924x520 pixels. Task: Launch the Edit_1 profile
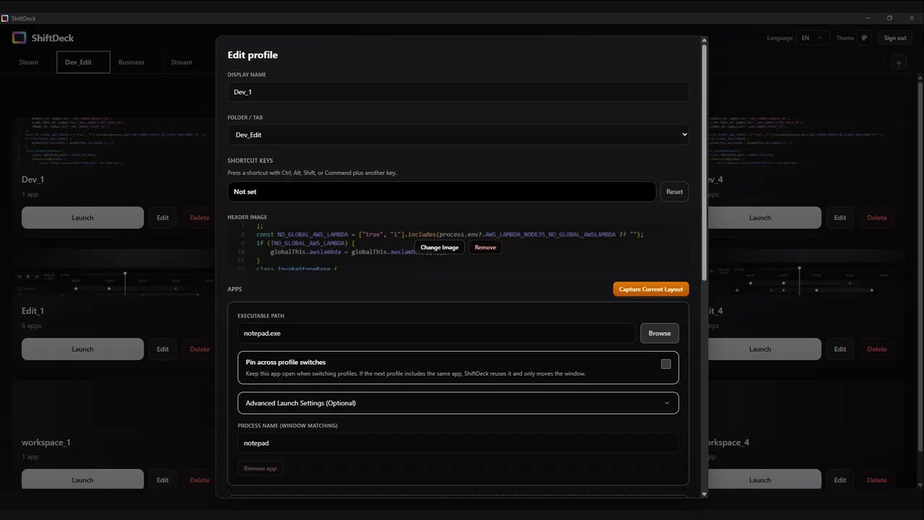point(82,350)
